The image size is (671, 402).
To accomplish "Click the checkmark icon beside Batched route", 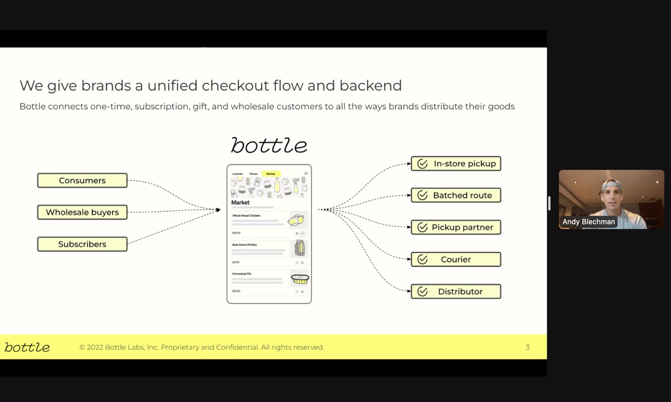I will coord(422,196).
